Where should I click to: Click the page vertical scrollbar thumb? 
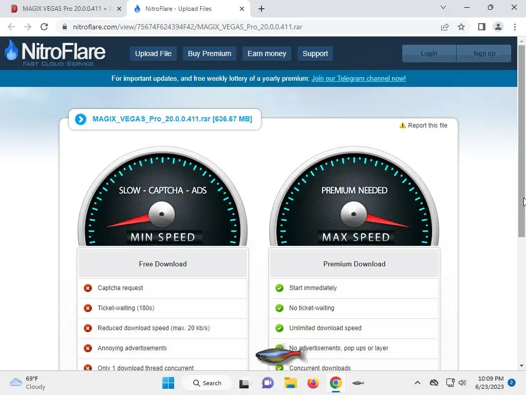coord(521,141)
